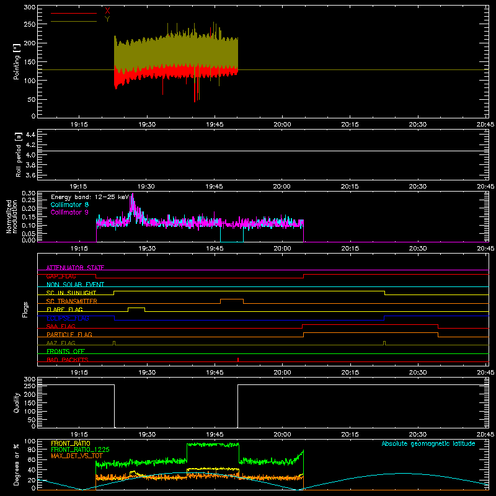Click the raised red SAA_FLAG segment
The width and height of the screenshot is (496, 496).
pyautogui.click(x=370, y=324)
